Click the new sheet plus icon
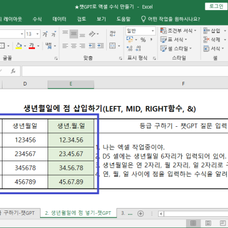Image resolution: width=228 pixels, height=228 pixels. [141, 214]
